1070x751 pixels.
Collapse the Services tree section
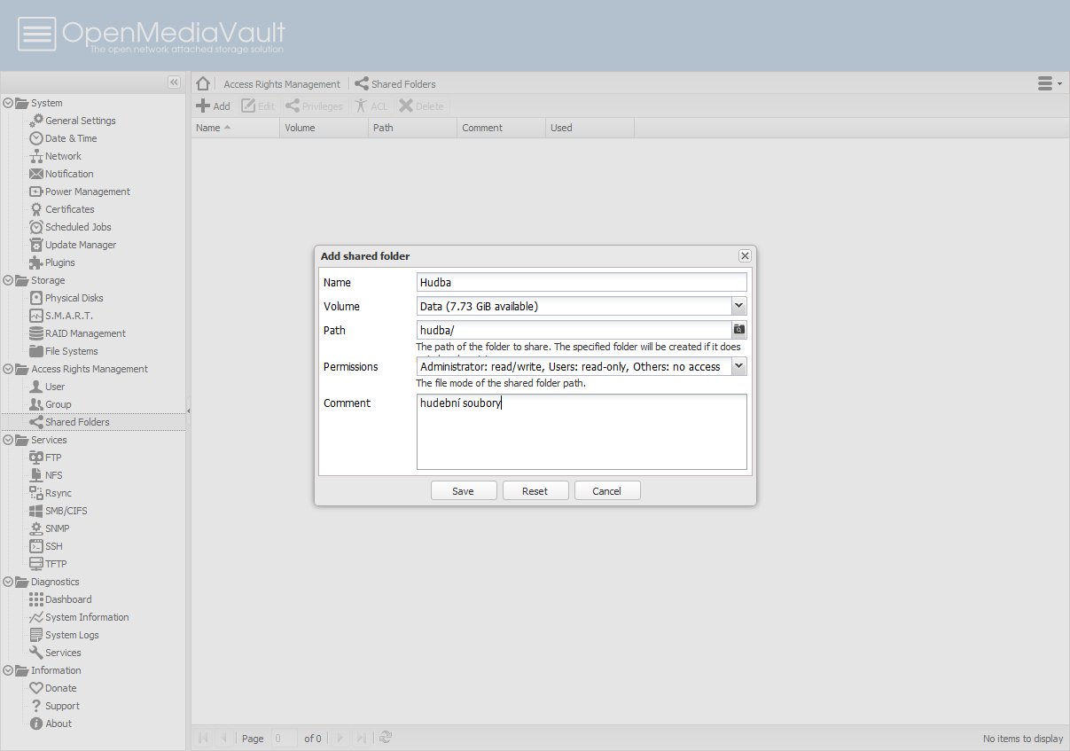pos(8,440)
